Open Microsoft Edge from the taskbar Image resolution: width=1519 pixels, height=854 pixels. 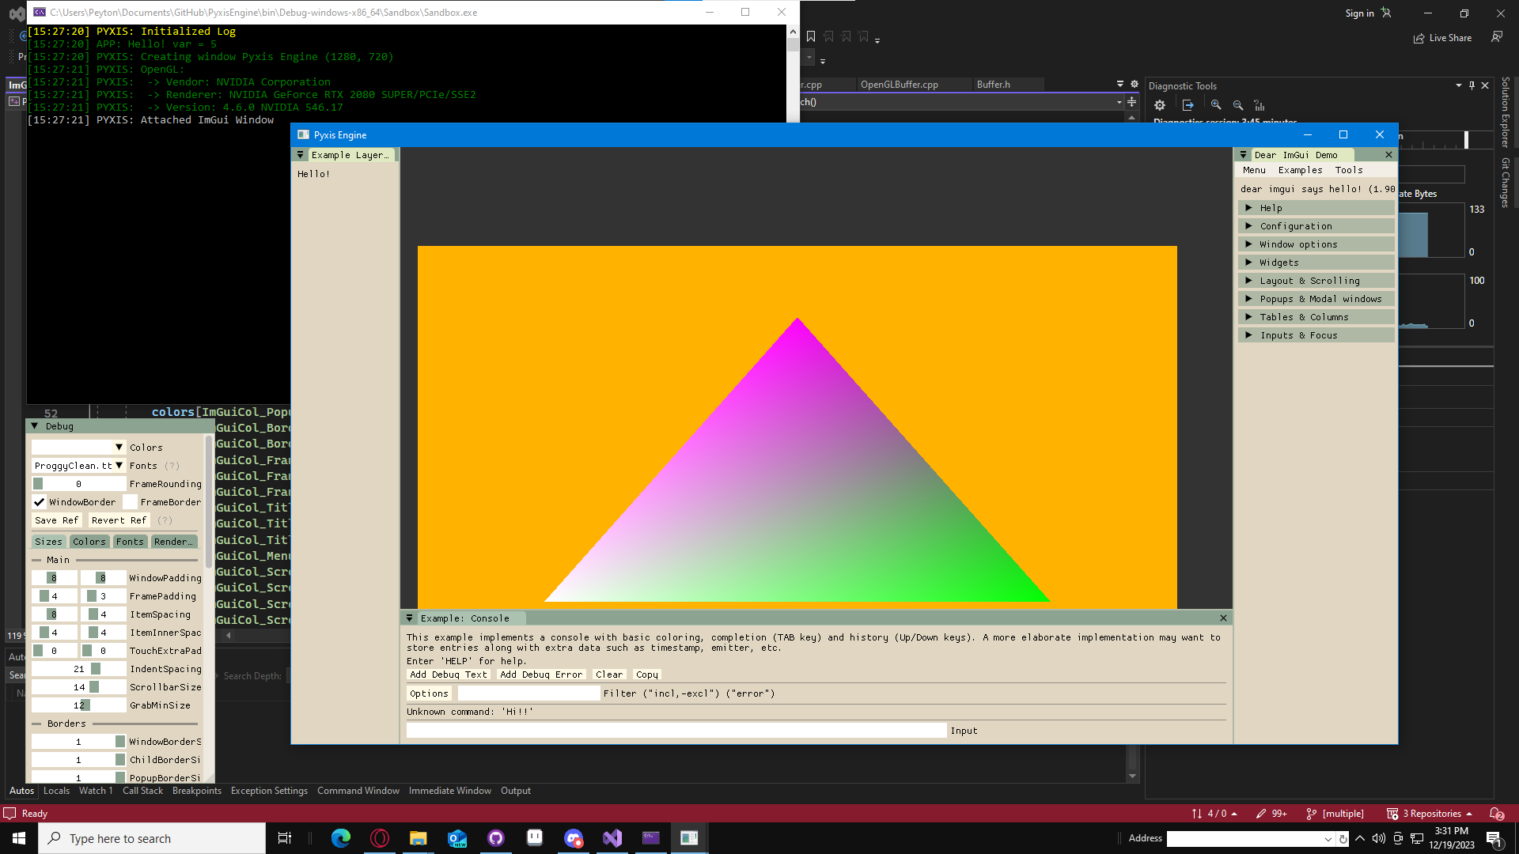point(341,838)
